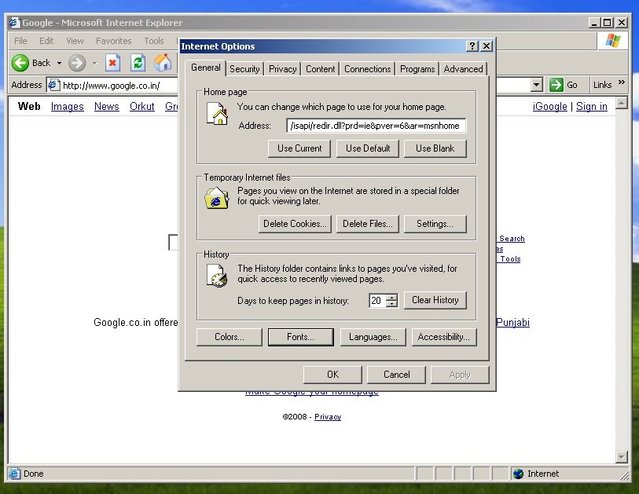
Task: Click the Use Default button
Action: coord(368,148)
